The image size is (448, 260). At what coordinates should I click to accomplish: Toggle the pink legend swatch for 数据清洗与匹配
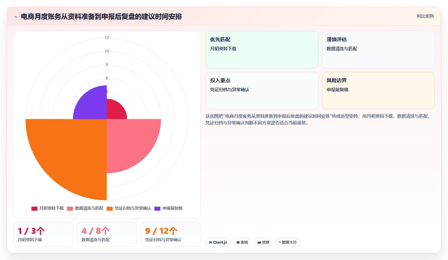[x=70, y=208]
